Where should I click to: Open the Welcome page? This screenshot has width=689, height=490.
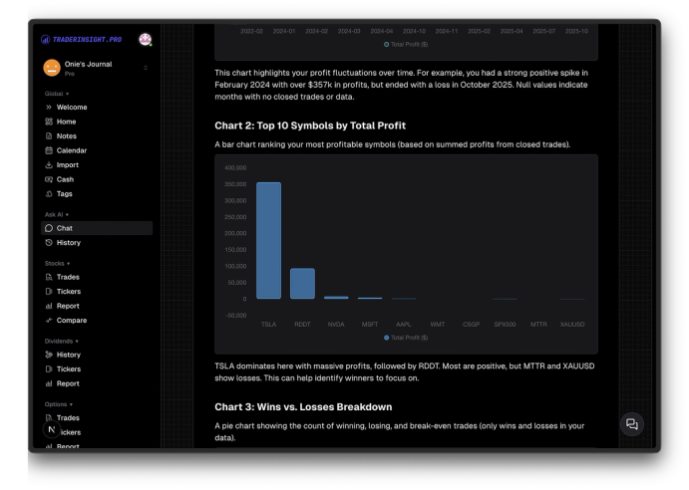click(x=72, y=108)
